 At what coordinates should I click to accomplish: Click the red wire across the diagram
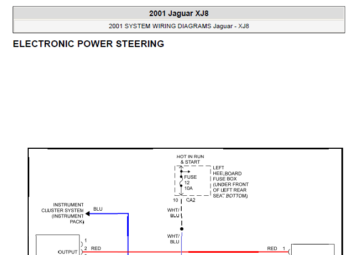point(185,252)
